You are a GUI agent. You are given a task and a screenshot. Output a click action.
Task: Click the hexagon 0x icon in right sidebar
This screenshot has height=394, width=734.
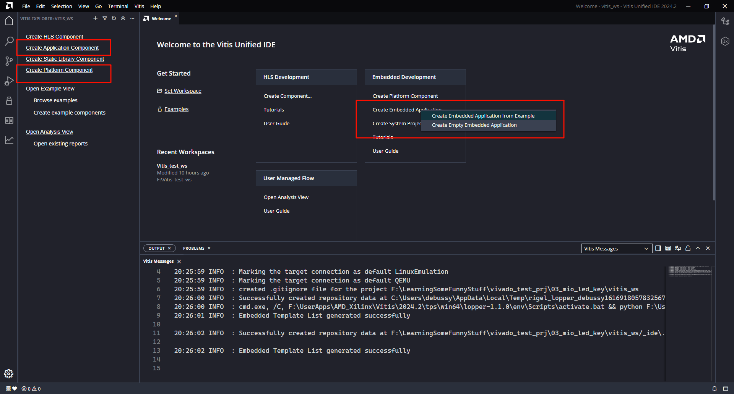tap(725, 41)
